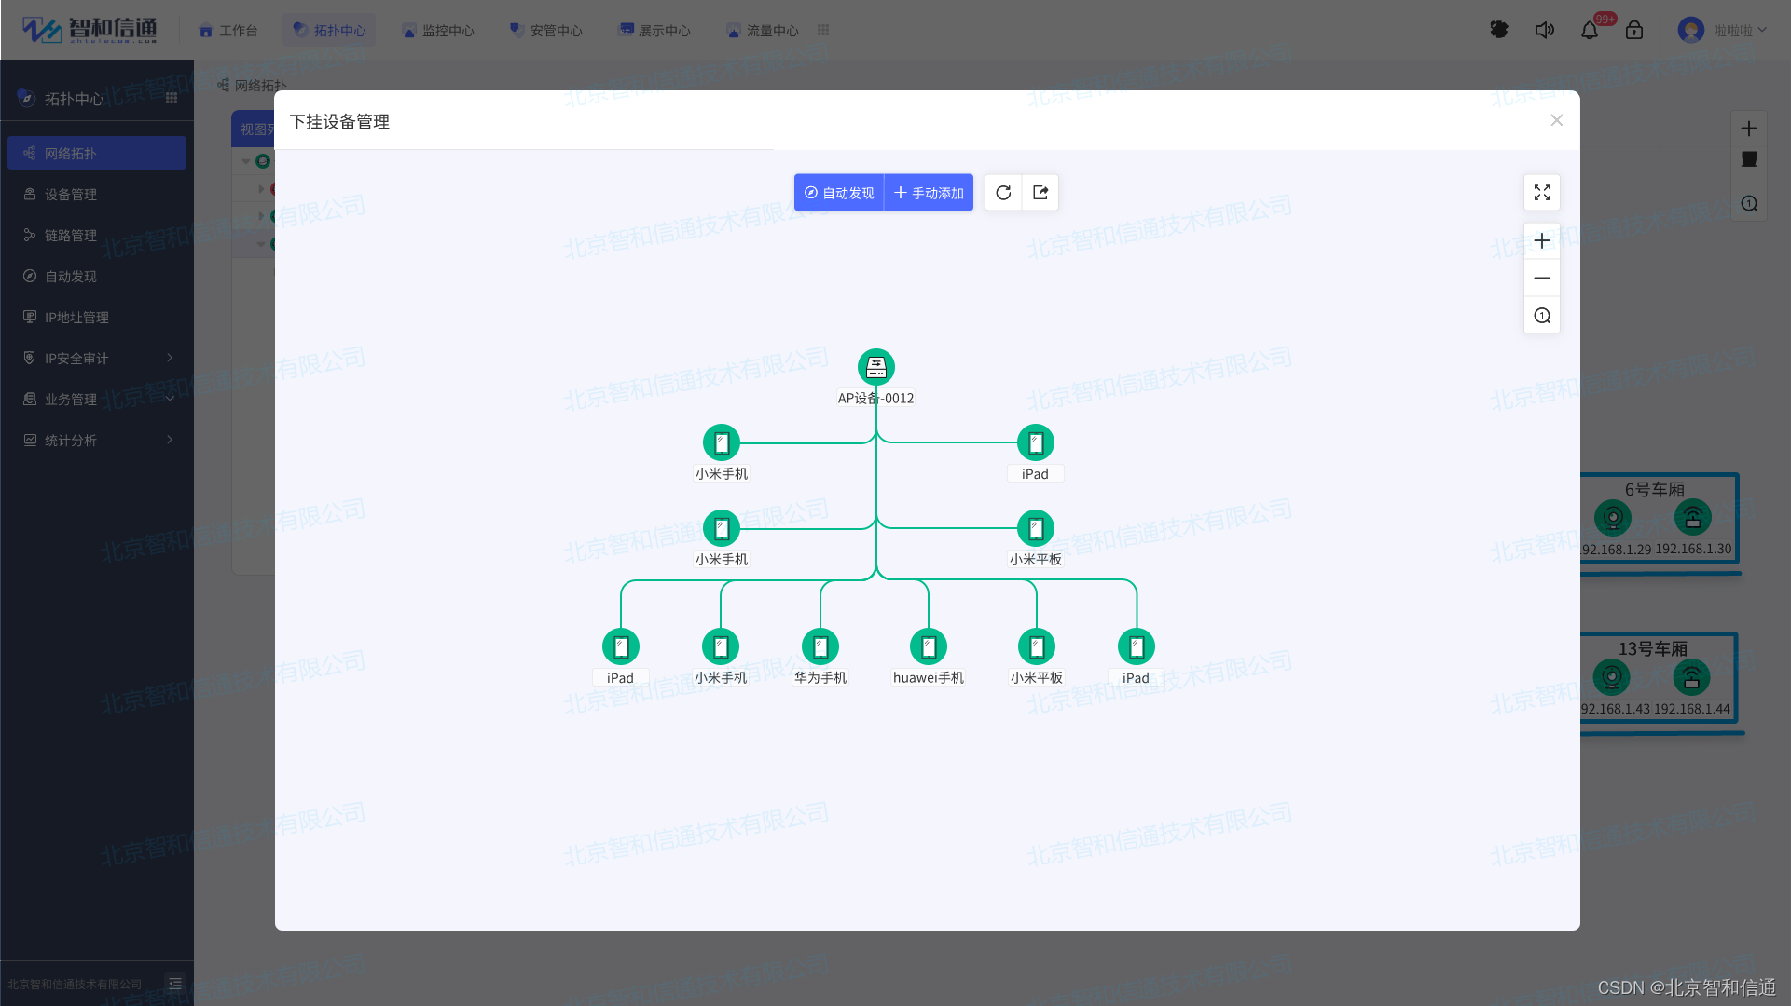Select the AP设备-0012 node icon
Viewport: 1791px width, 1006px height.
click(875, 367)
